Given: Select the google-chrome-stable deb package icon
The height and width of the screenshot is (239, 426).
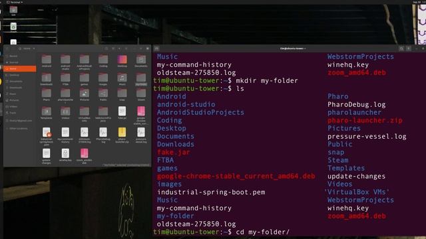Looking at the screenshot, I should pyautogui.click(x=141, y=111).
